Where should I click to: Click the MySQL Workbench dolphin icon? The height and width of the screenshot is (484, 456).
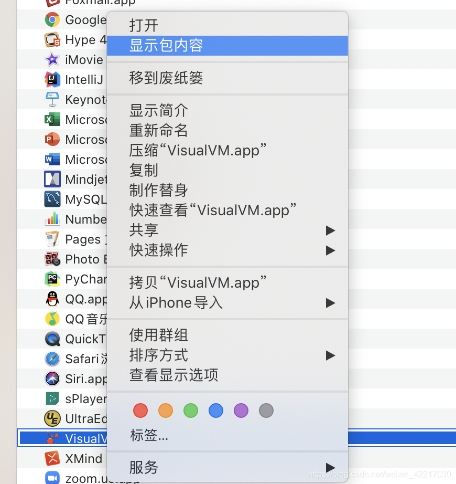(x=52, y=199)
